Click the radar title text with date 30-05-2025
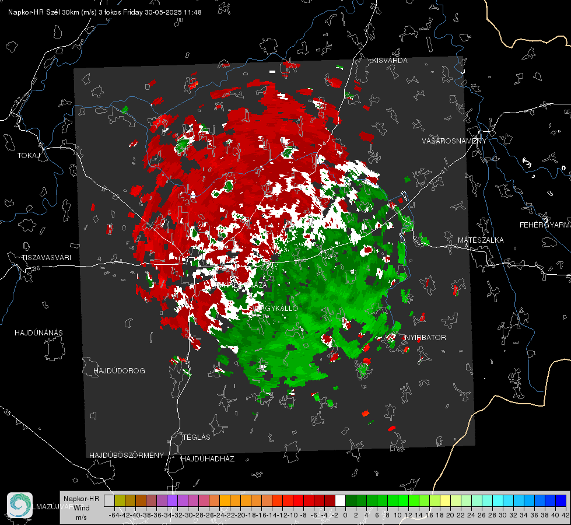The image size is (571, 525). (105, 12)
